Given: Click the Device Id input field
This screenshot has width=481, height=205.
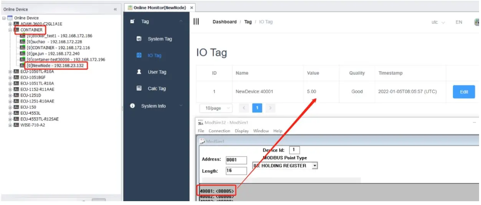Looking at the screenshot, I should (294, 150).
